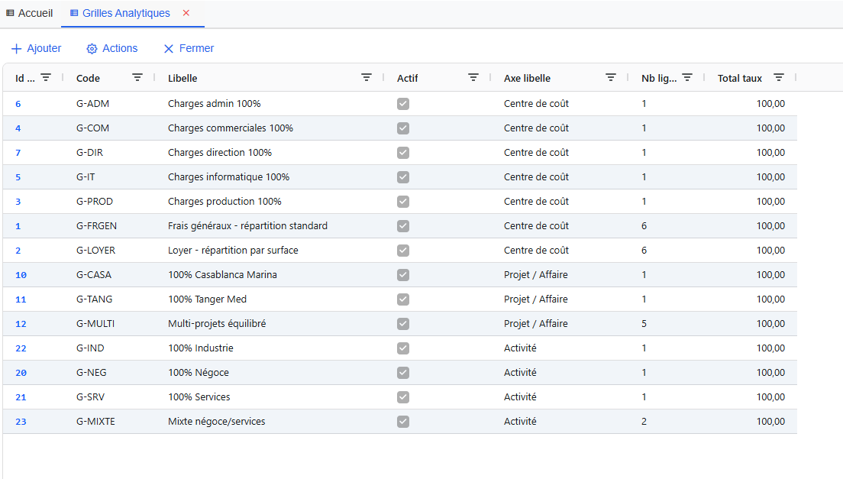The image size is (843, 479).
Task: Open the filter for the Axe libelle column
Action: pyautogui.click(x=611, y=77)
